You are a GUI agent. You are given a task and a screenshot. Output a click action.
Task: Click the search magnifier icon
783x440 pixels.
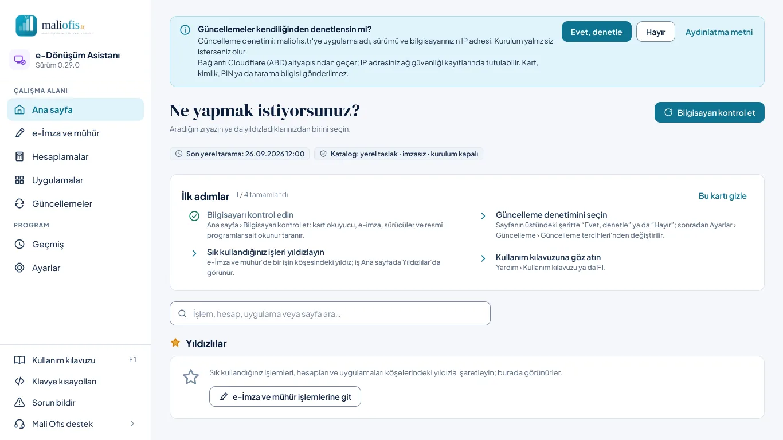182,313
